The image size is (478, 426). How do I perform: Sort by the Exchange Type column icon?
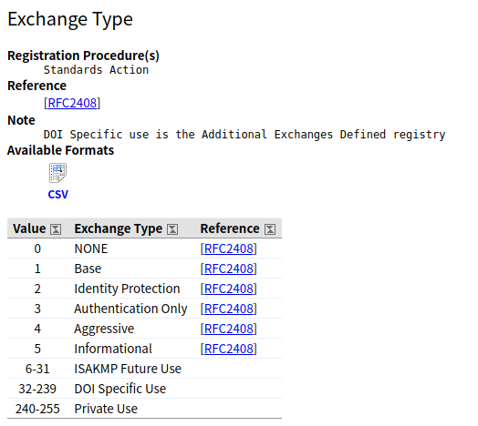172,229
